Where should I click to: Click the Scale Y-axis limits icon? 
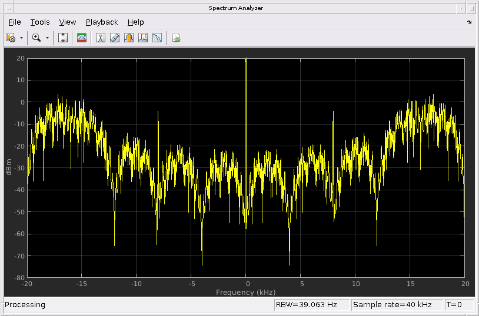[64, 38]
